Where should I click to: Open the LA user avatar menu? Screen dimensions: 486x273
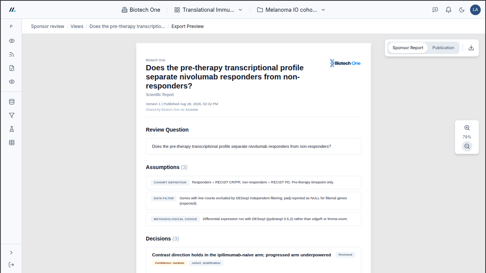pyautogui.click(x=475, y=10)
